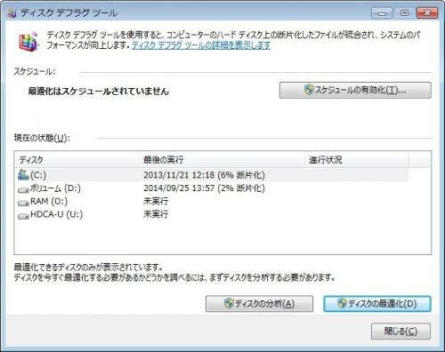Viewport: 445px width, 352px height.
Task: Click the C: system drive icon
Action: (23, 174)
